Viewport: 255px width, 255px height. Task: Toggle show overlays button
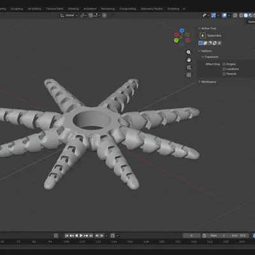point(224,15)
